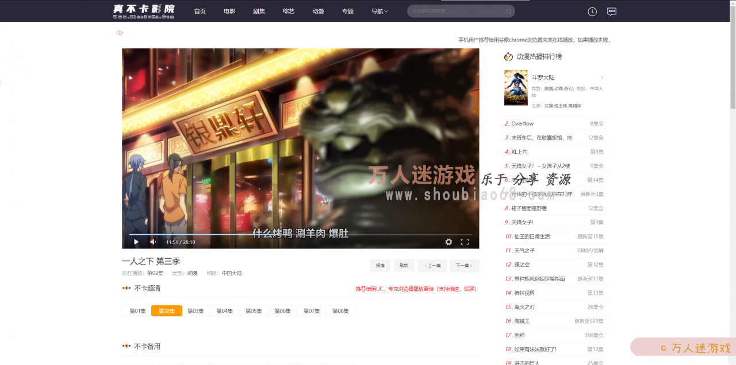The image size is (736, 365).
Task: Open ranking entry 裤袜视界
Action: coord(524,293)
